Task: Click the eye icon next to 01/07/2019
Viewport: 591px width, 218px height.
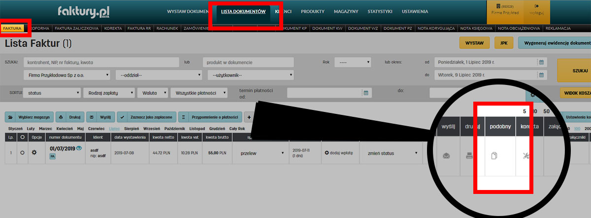Action: click(x=79, y=148)
